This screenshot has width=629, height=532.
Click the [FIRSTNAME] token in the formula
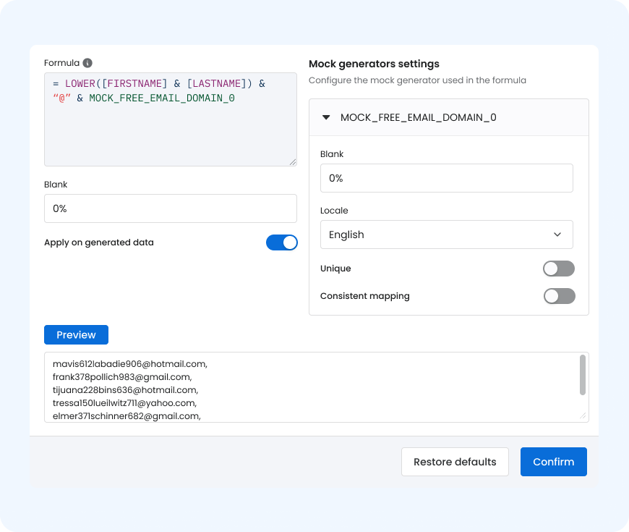coord(134,83)
